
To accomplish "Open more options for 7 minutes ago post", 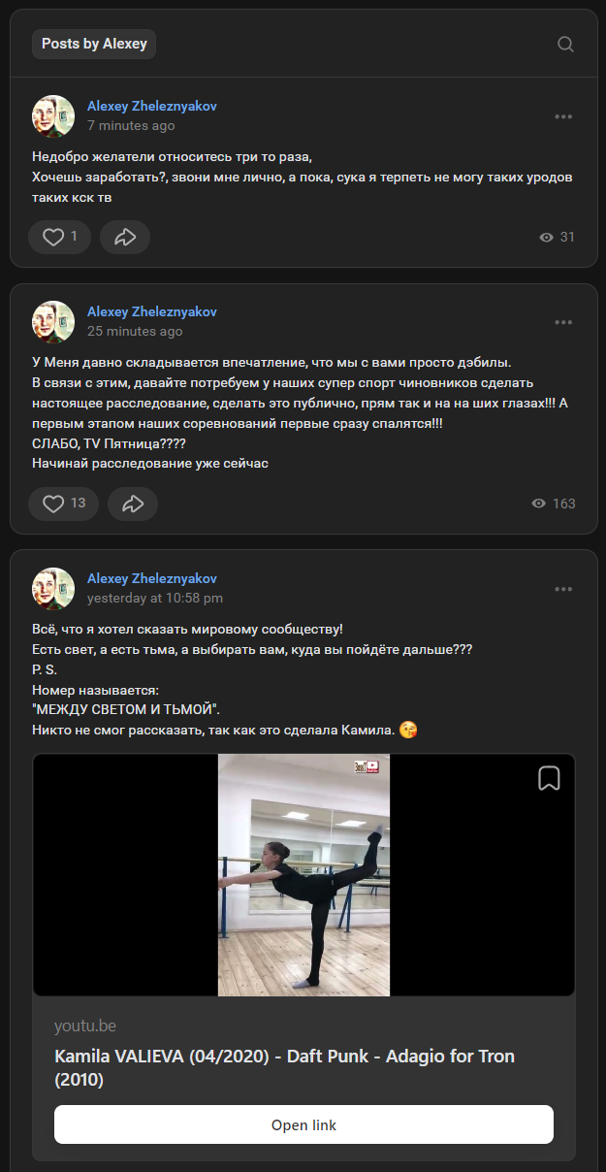I will point(563,116).
